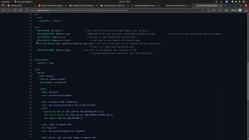The width and height of the screenshot is (249, 140).
Task: Open the Favorites star icon in toolbar
Action: coord(220,10)
